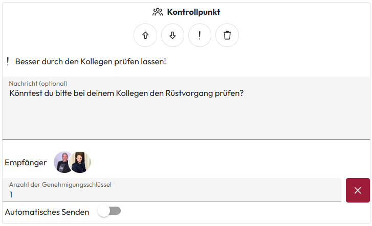Click the exclamation icon before the hint text
Screen dimensions: 372x226
(8, 62)
